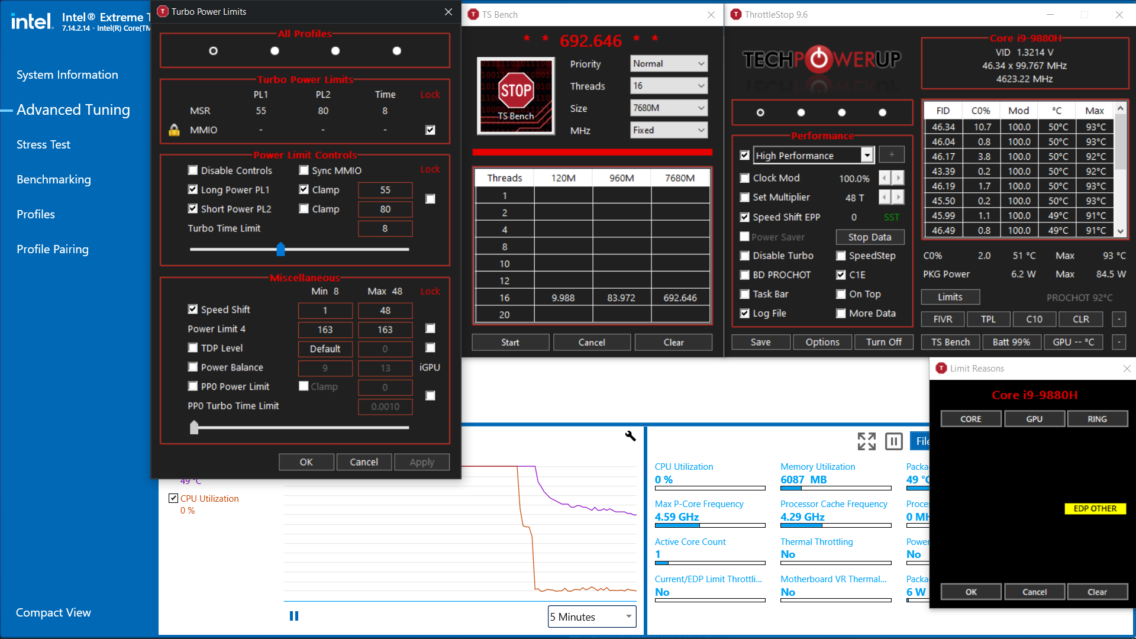The width and height of the screenshot is (1136, 639).
Task: Open the Size dropdown showing 7680M
Action: coord(669,108)
